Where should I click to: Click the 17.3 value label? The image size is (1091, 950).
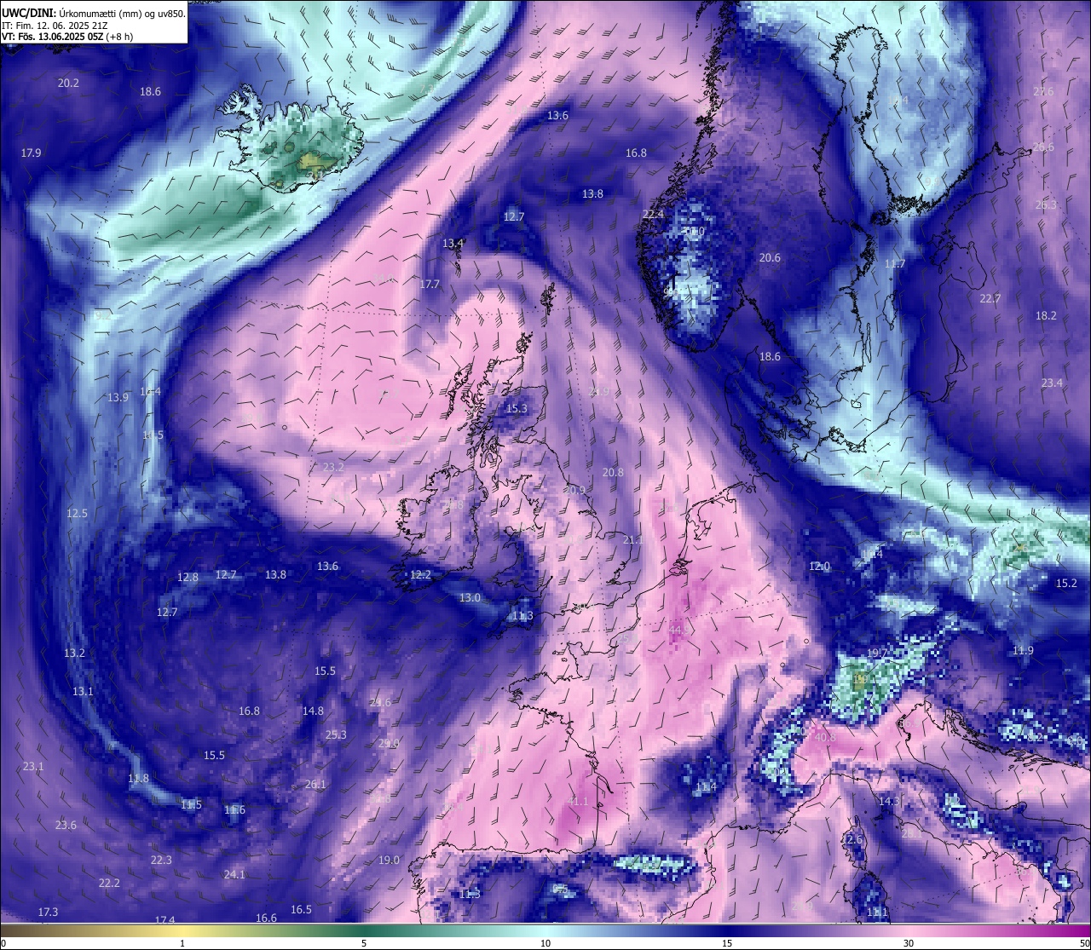[48, 912]
